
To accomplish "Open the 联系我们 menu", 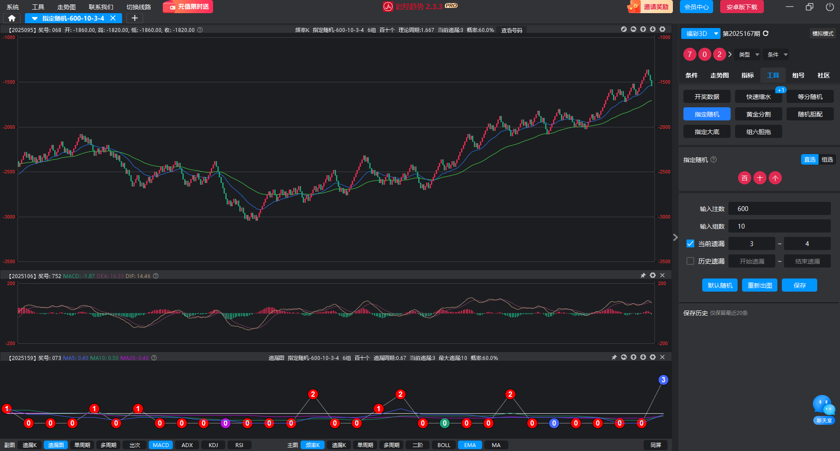I will tap(101, 7).
